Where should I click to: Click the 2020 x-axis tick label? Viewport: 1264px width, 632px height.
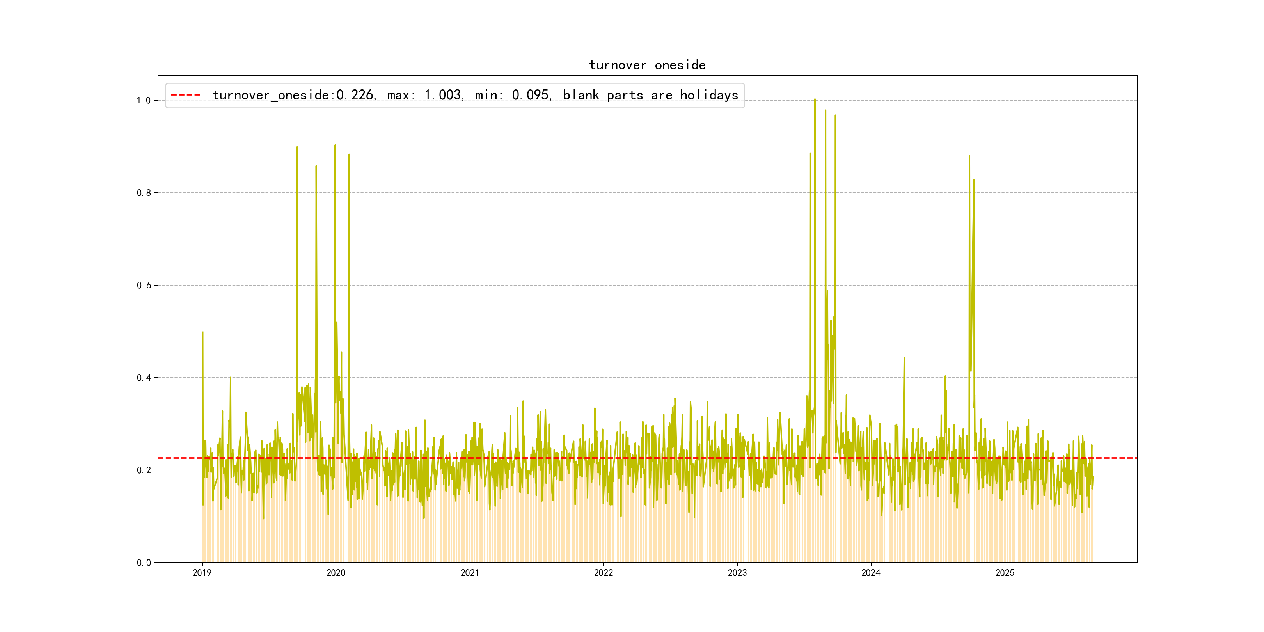click(x=336, y=573)
